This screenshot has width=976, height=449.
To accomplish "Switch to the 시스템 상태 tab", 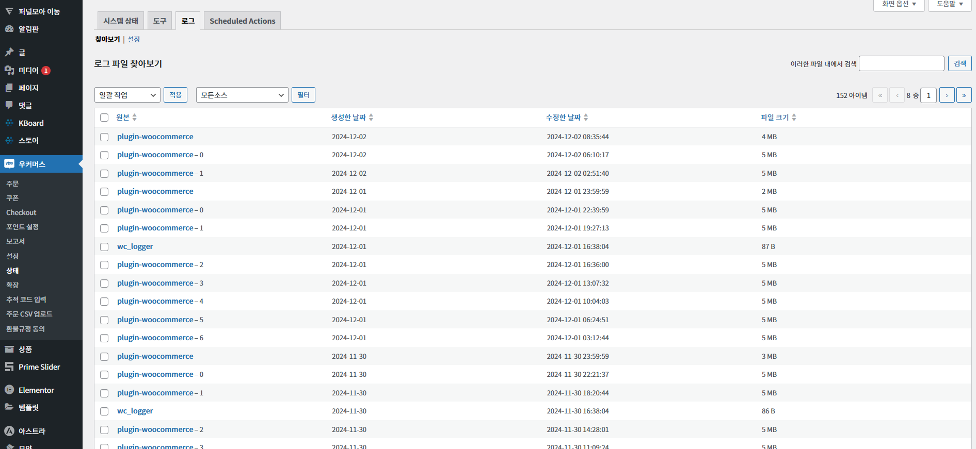I will pyautogui.click(x=121, y=21).
